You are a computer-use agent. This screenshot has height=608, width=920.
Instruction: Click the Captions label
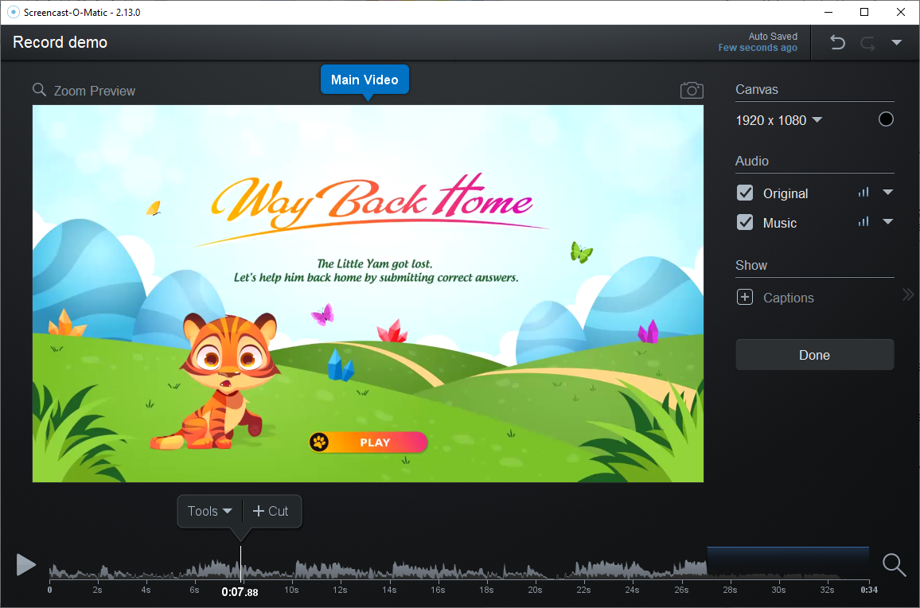point(789,298)
